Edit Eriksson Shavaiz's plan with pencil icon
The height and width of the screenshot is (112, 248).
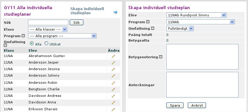(x=113, y=109)
